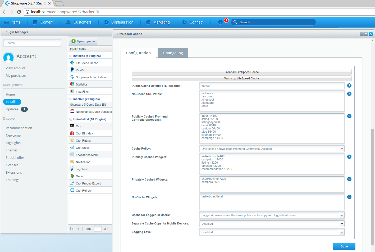Select the CronBirthday gift icon
Viewport: 375px width, 252px height.
[x=72, y=133]
